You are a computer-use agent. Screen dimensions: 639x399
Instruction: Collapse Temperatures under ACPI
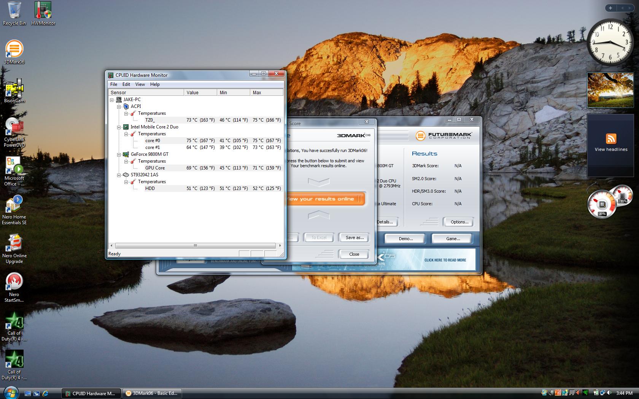click(x=126, y=114)
